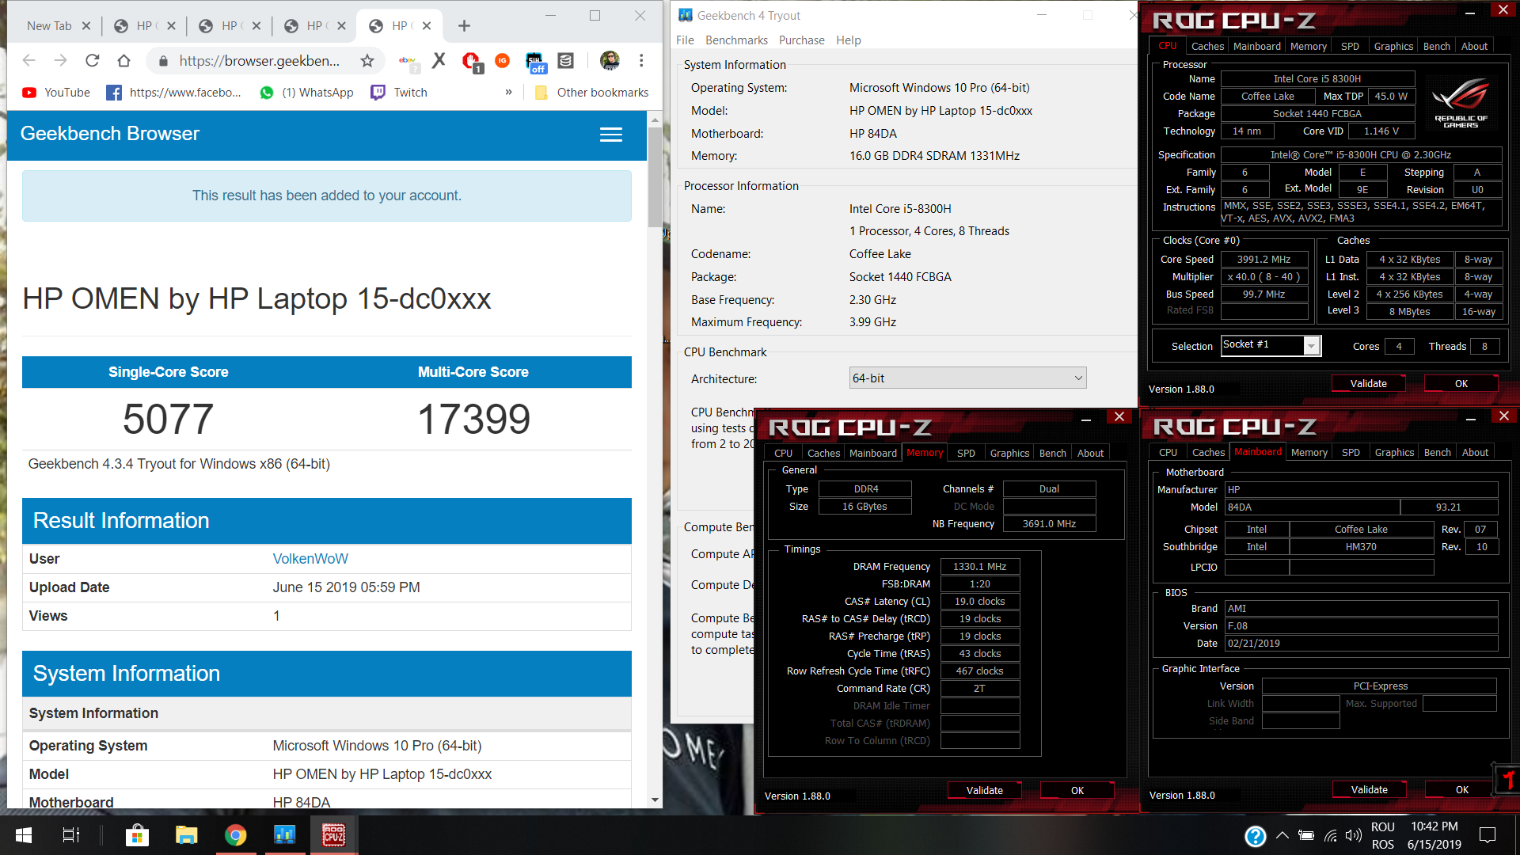Click Validate in Mainboard CPU-Z window

[1369, 790]
